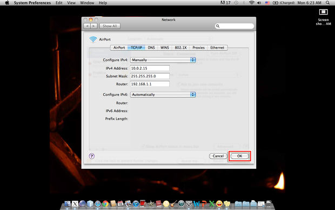Switch to the DNS tab
This screenshot has height=210, width=335.
tap(151, 48)
